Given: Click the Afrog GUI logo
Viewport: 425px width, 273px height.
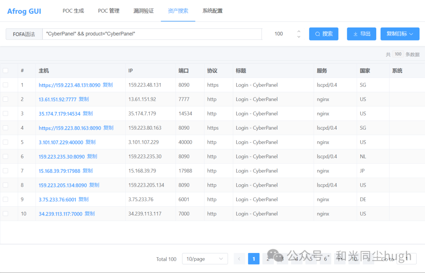Looking at the screenshot, I should tap(24, 11).
